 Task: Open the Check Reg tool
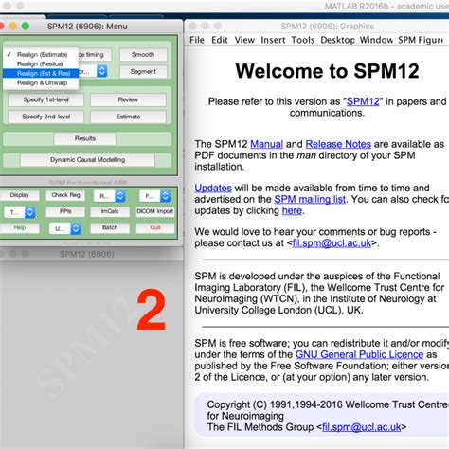[65, 195]
